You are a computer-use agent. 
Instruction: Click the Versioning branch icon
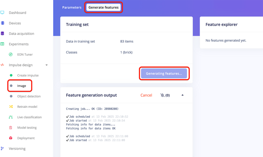click(x=2, y=149)
